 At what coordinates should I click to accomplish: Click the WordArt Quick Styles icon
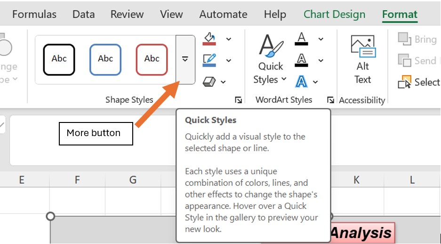(271, 46)
